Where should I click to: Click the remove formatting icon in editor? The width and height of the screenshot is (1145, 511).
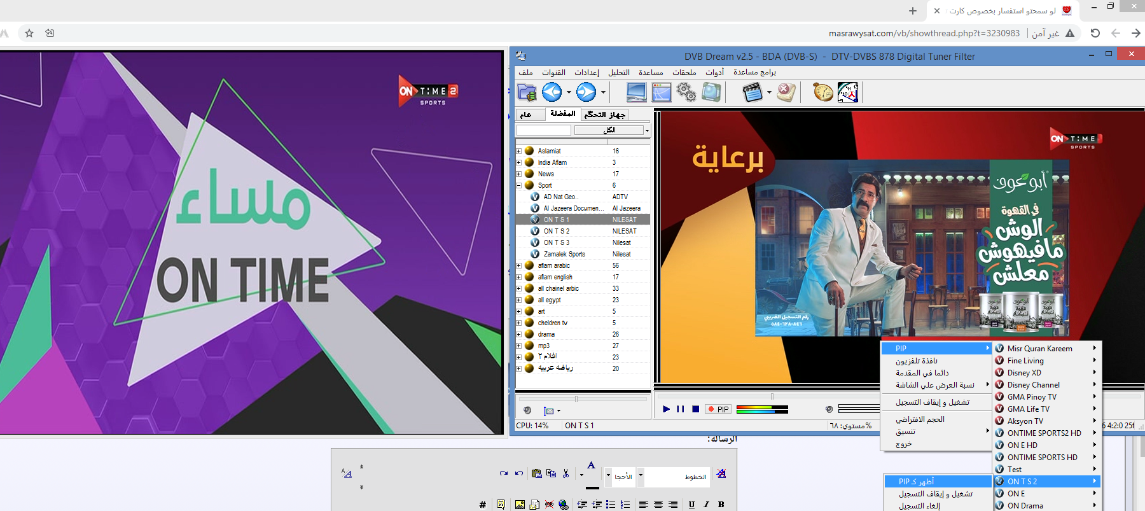(721, 473)
